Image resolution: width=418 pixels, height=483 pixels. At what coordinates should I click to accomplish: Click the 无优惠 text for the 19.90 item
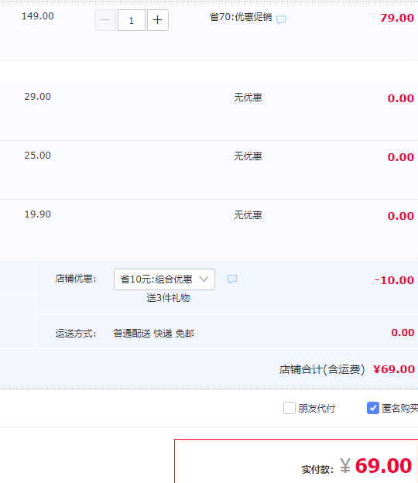(x=248, y=214)
